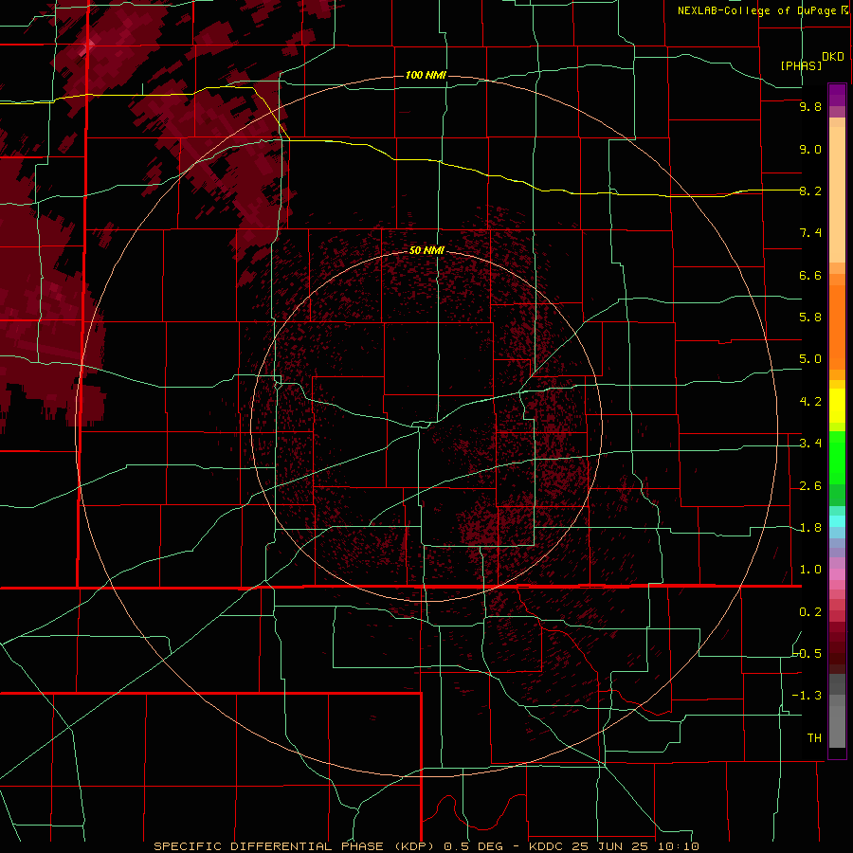This screenshot has width=853, height=853.
Task: Click the 0.2 value on the scale
Action: (x=810, y=612)
